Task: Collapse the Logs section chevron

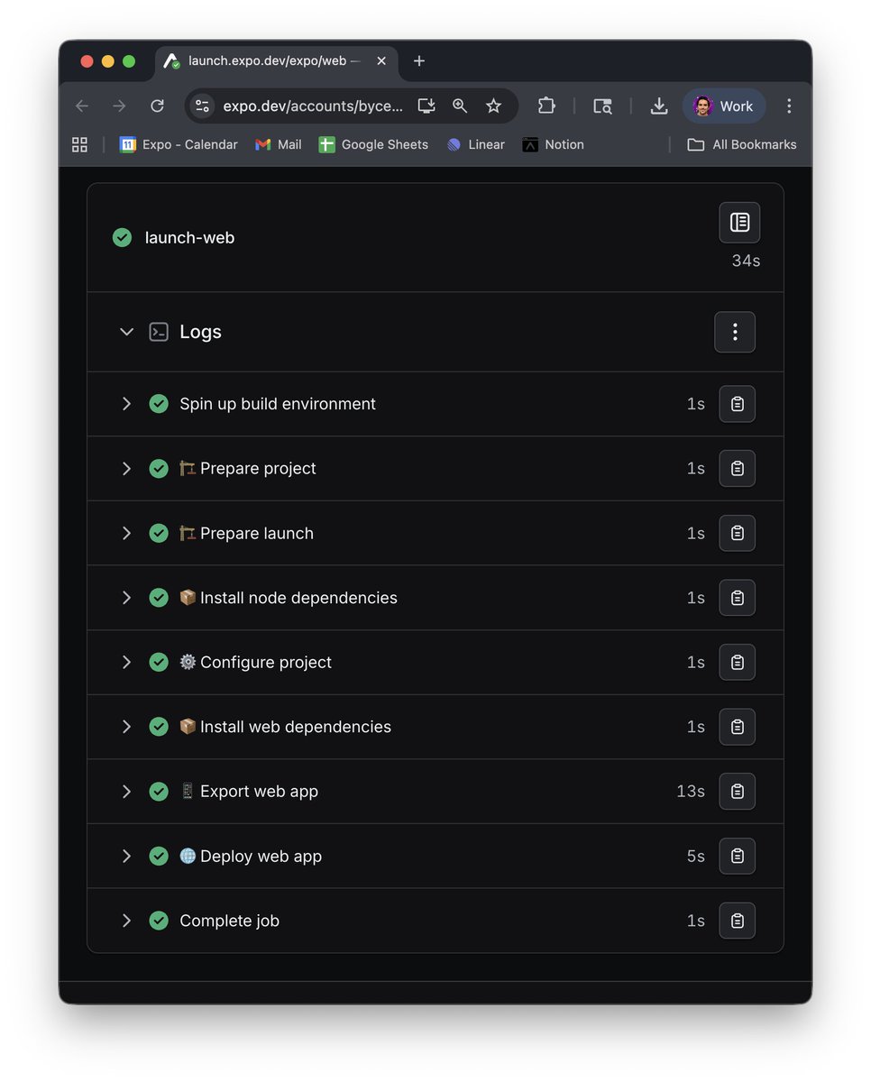Action: [126, 332]
